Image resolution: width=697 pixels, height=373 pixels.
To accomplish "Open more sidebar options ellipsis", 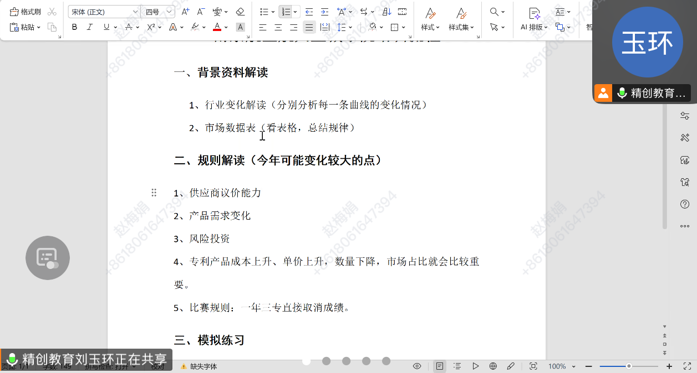I will (x=685, y=226).
